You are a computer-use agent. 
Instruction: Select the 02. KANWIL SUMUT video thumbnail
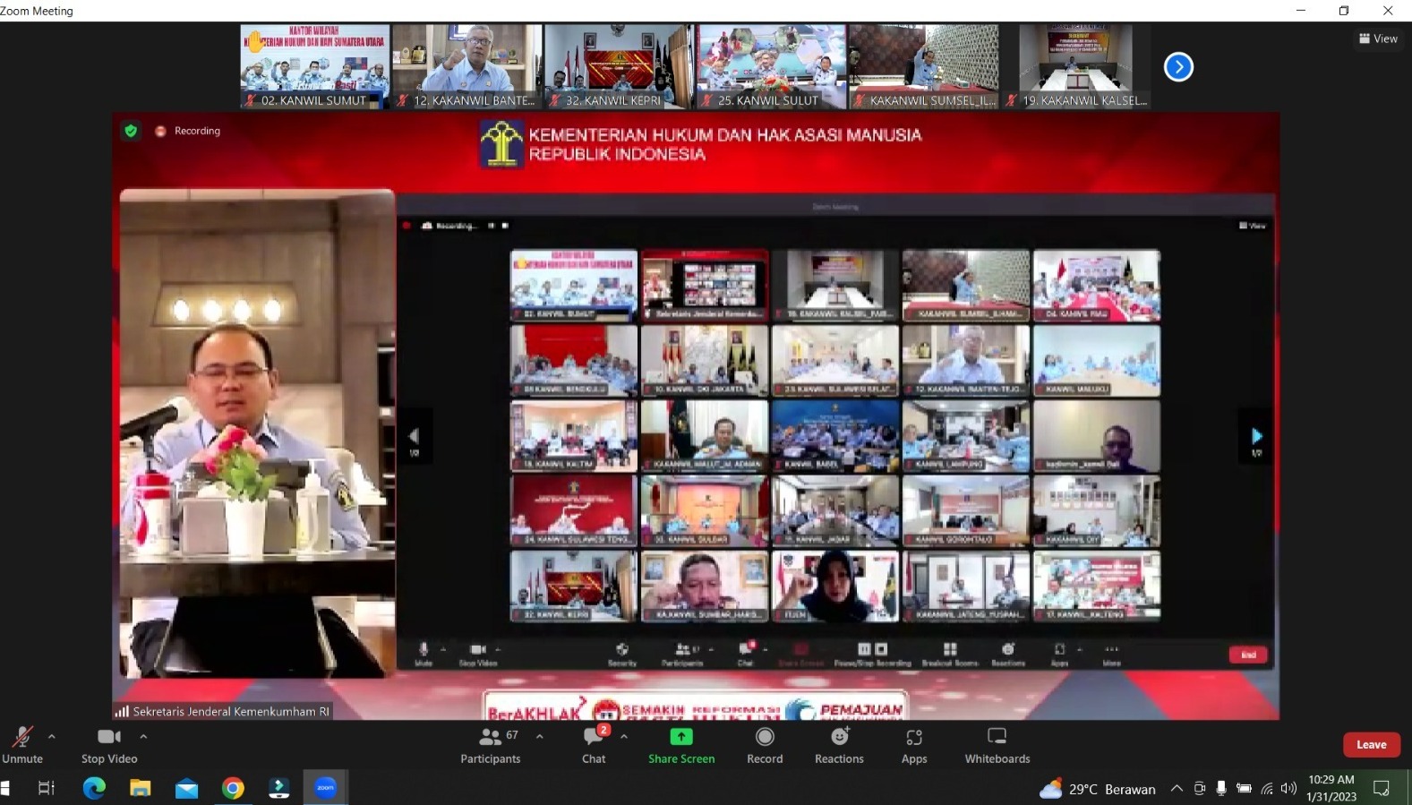[x=314, y=66]
